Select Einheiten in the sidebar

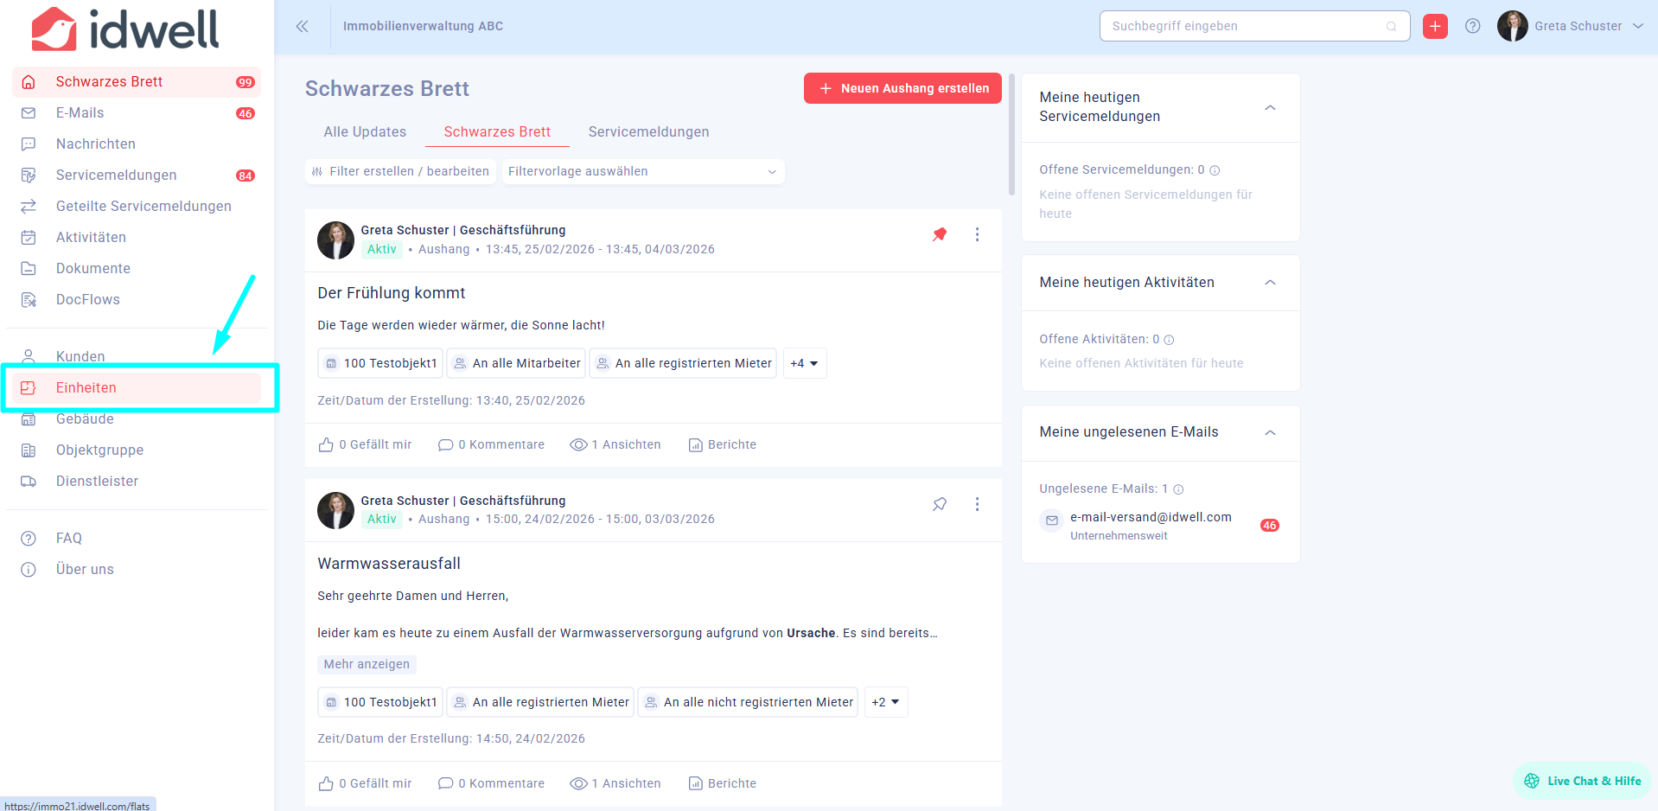pos(137,388)
